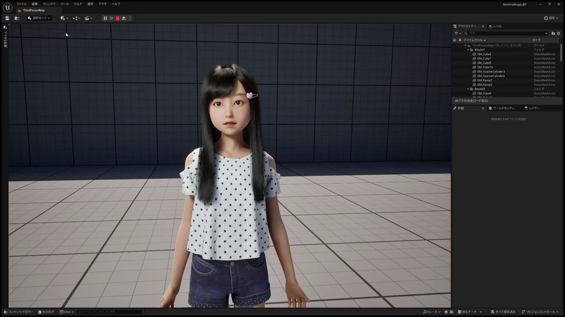Open the ファイル menu

click(22, 4)
